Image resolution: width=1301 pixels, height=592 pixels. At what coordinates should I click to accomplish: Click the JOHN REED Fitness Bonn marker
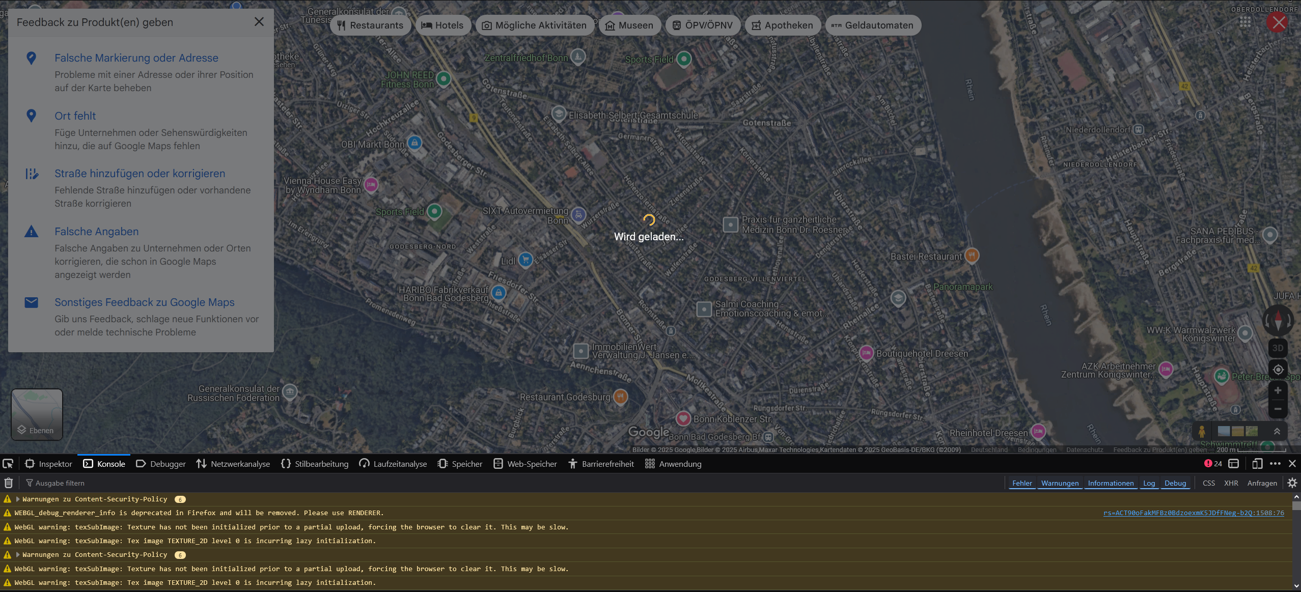pyautogui.click(x=444, y=79)
